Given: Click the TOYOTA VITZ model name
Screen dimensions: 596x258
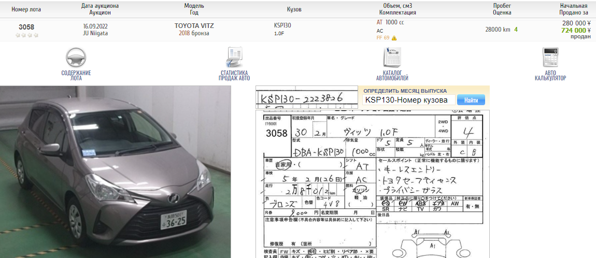Looking at the screenshot, I should (x=194, y=26).
